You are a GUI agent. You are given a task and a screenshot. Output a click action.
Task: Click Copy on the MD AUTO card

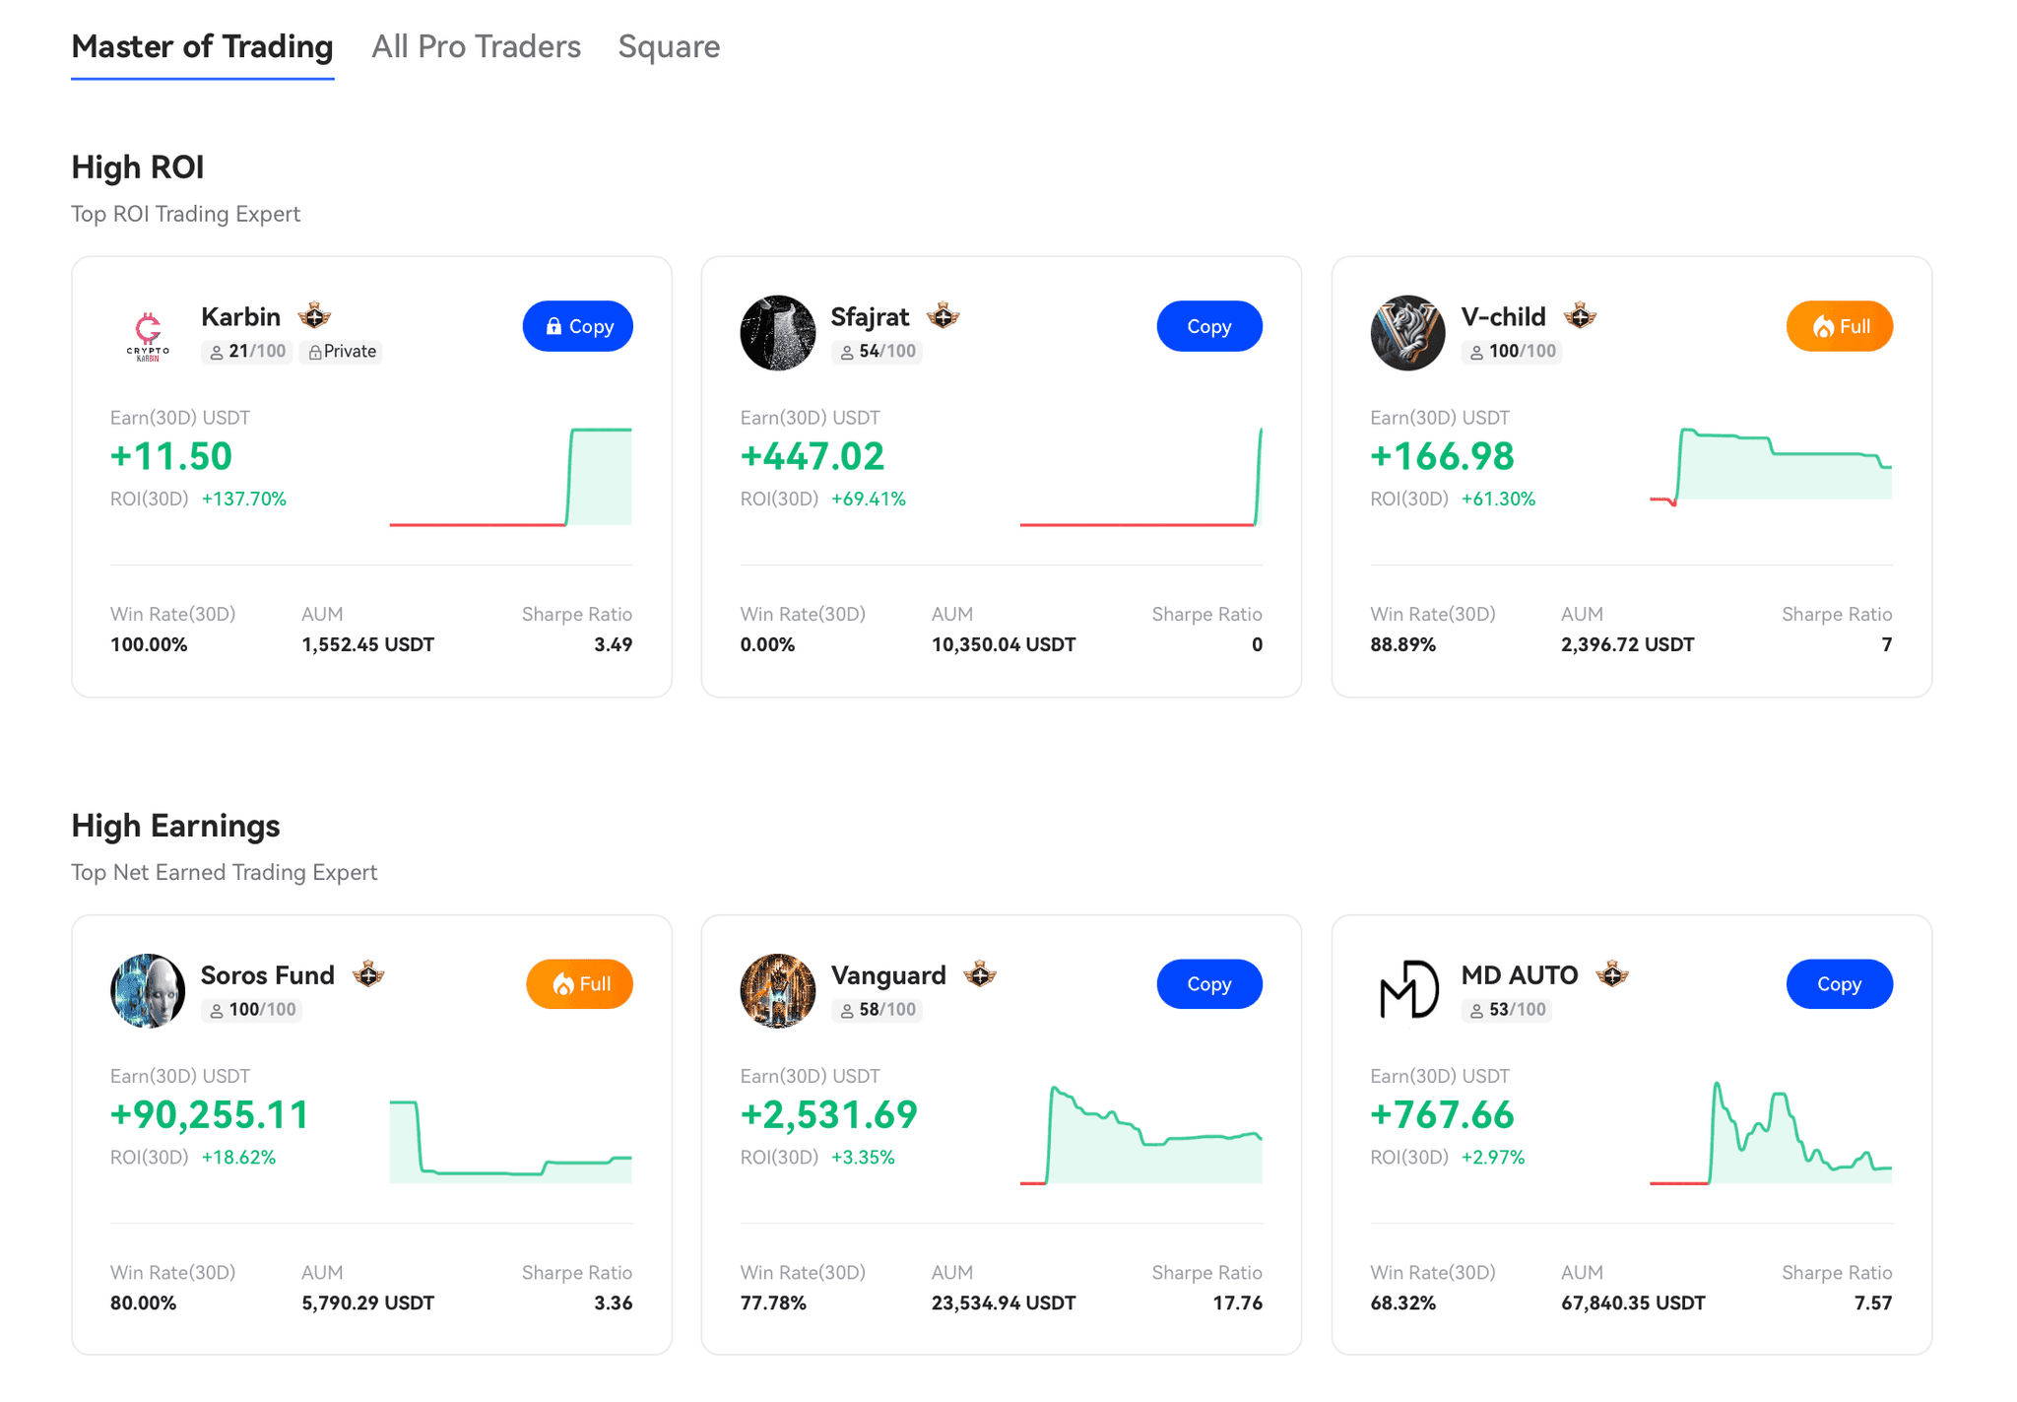[1839, 983]
